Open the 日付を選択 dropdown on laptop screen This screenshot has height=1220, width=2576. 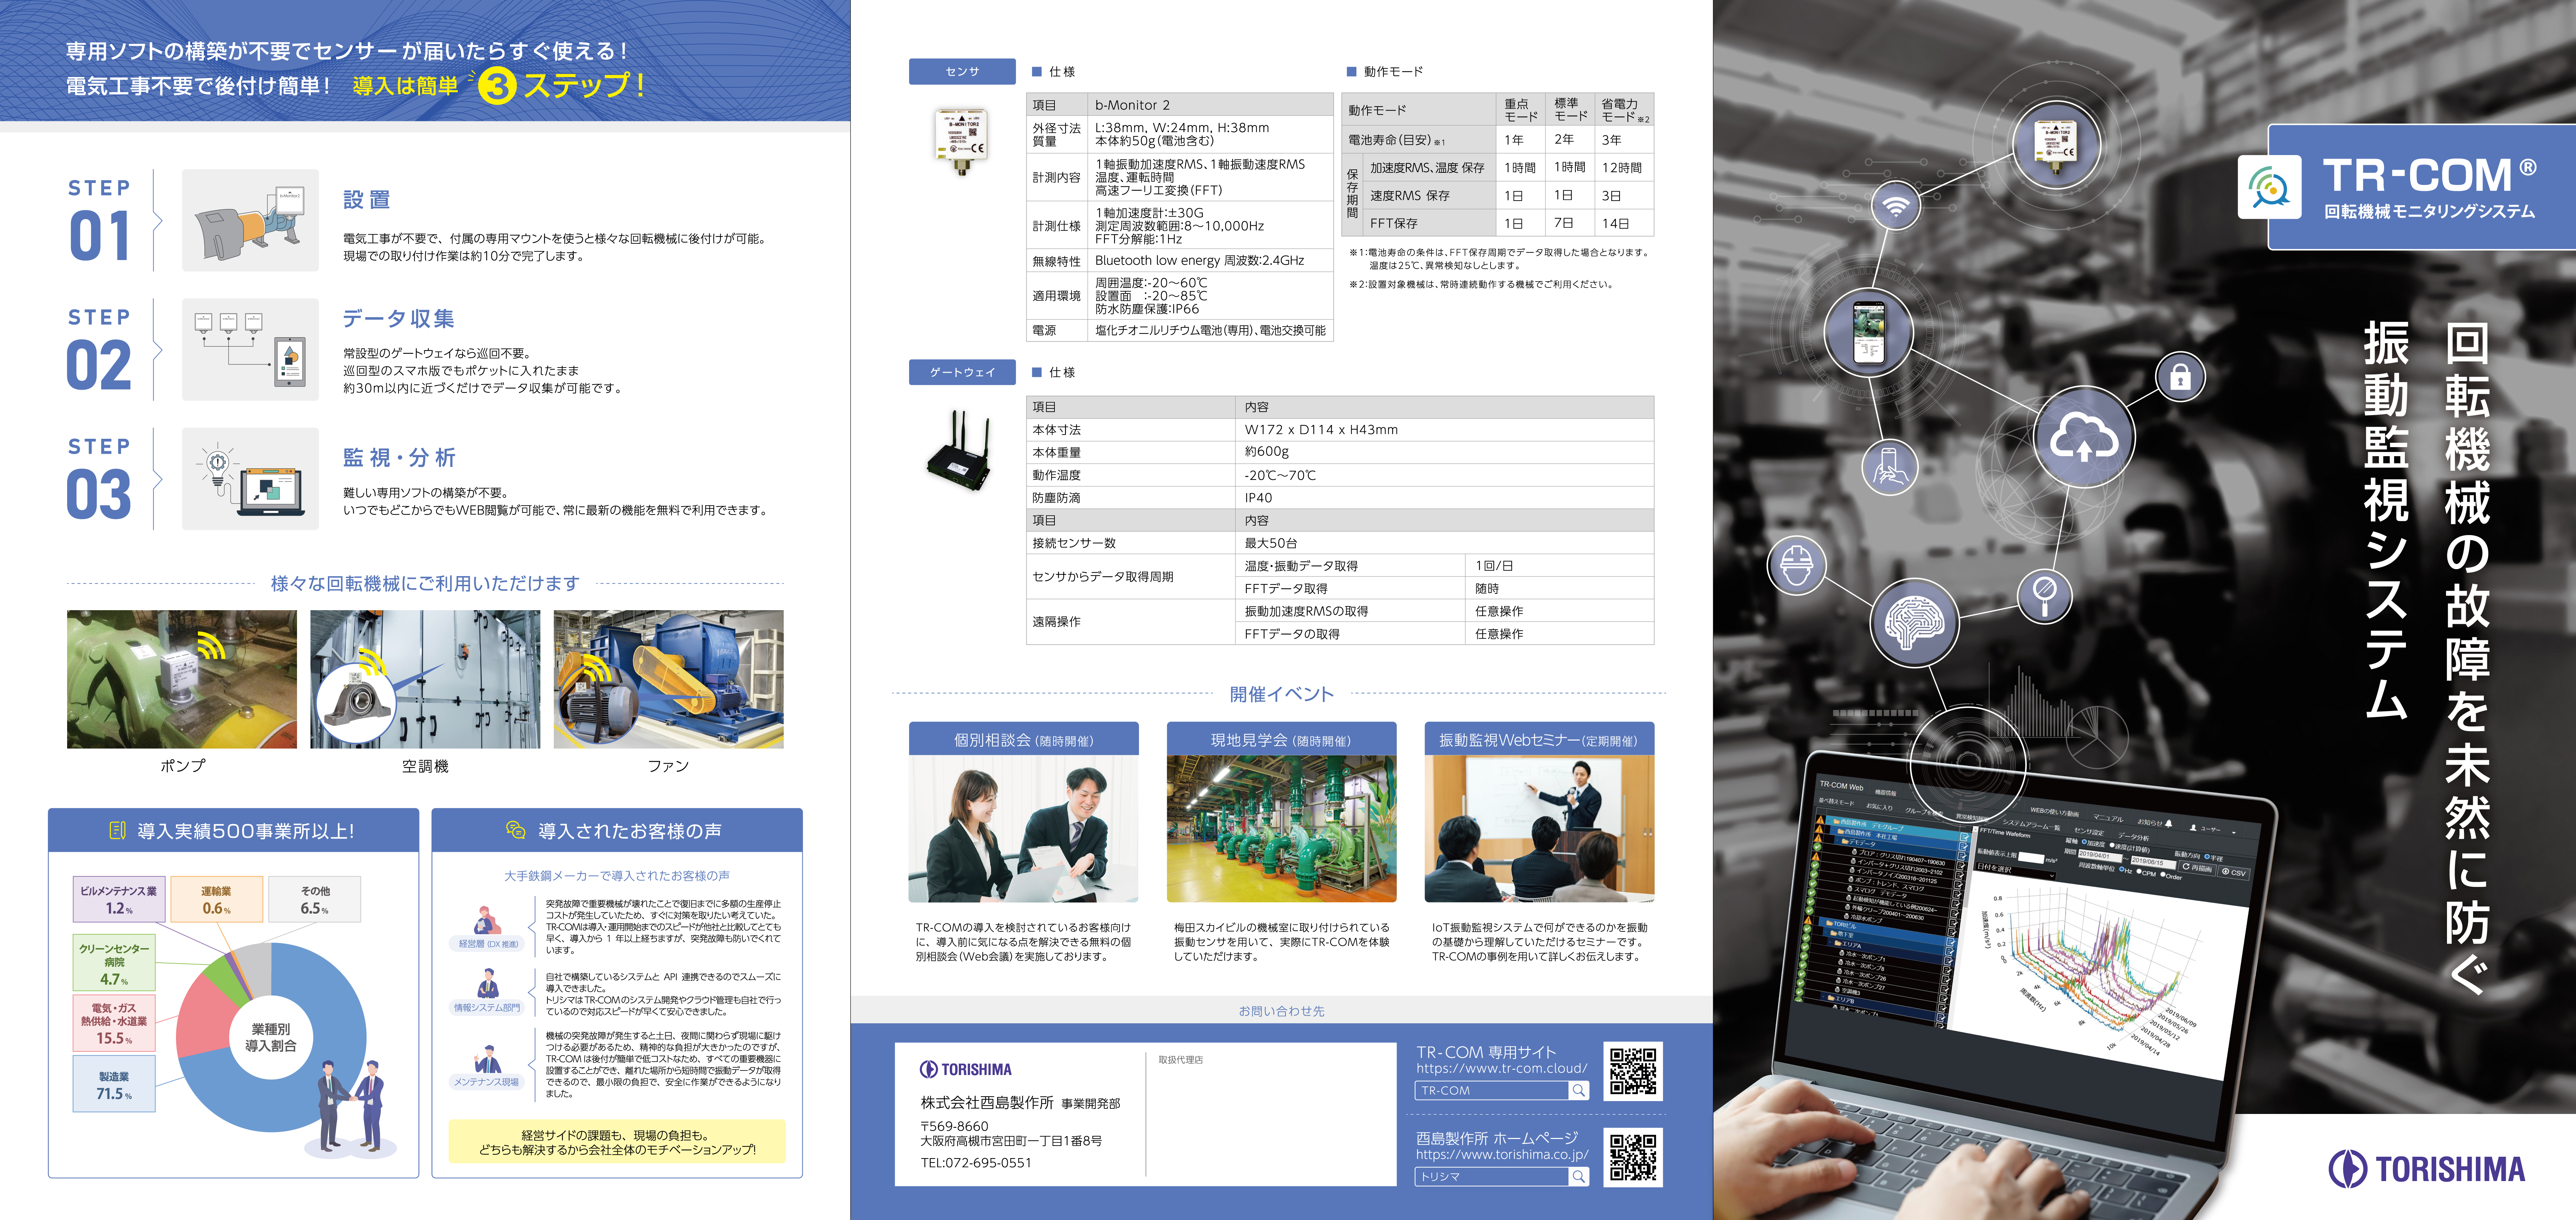(x=2016, y=871)
